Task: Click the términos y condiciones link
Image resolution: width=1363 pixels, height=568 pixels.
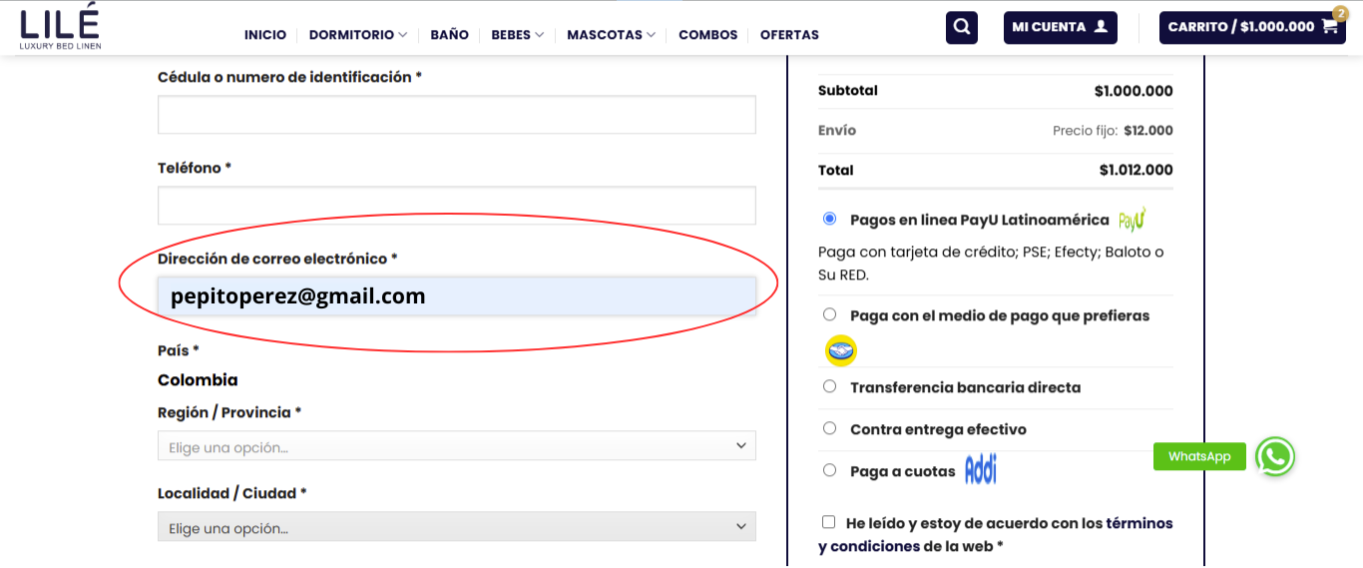Action: pos(1138,523)
